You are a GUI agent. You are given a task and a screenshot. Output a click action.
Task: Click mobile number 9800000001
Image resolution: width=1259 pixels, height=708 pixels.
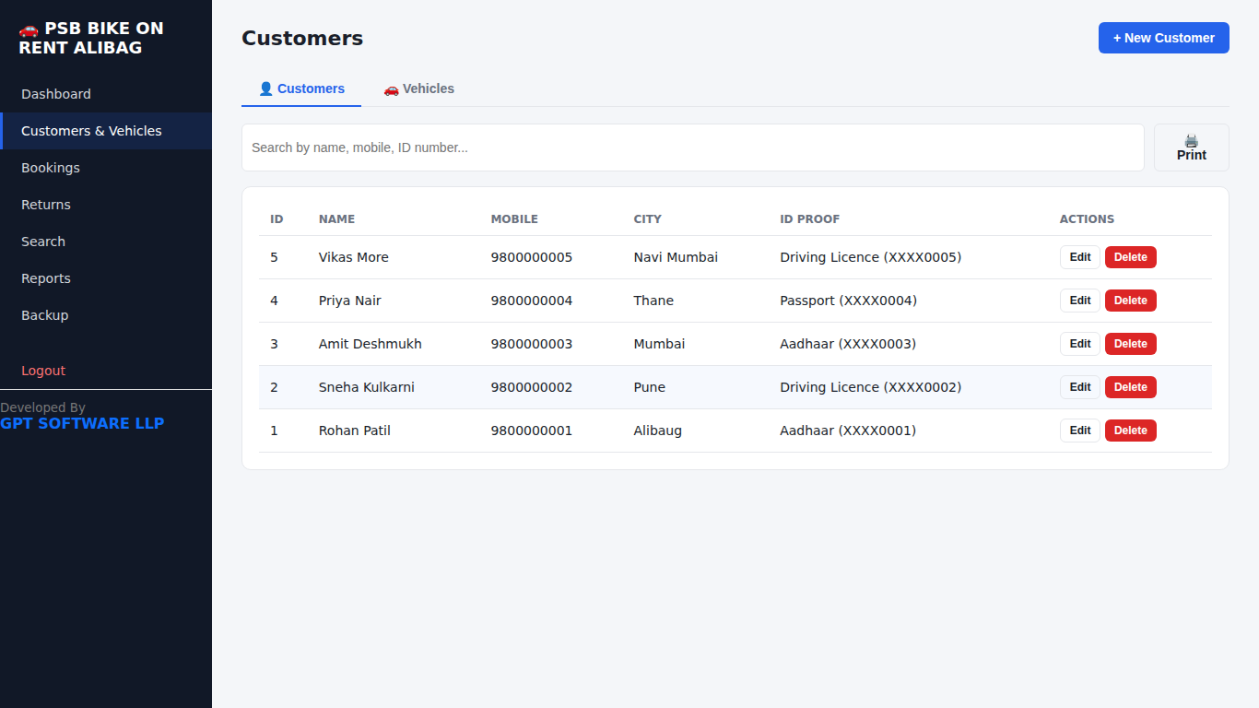pos(532,431)
